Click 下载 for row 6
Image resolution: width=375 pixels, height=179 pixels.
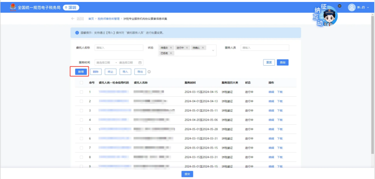[280, 139]
